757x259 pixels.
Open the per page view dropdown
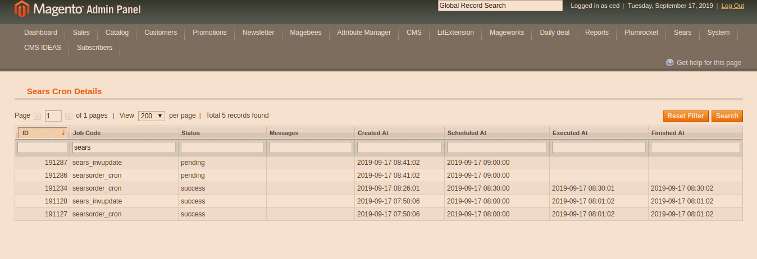(x=152, y=116)
